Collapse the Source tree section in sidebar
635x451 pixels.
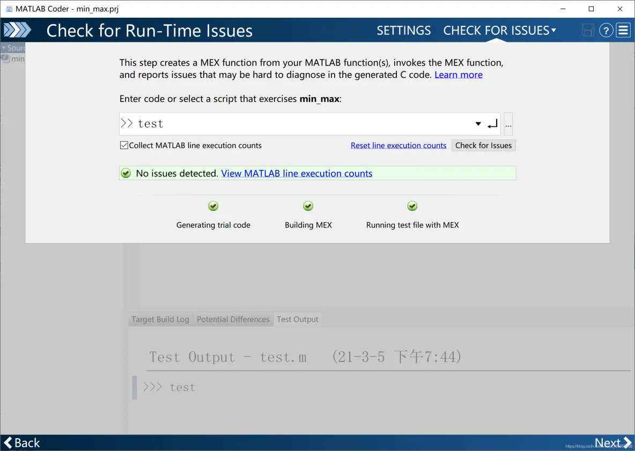(x=4, y=48)
